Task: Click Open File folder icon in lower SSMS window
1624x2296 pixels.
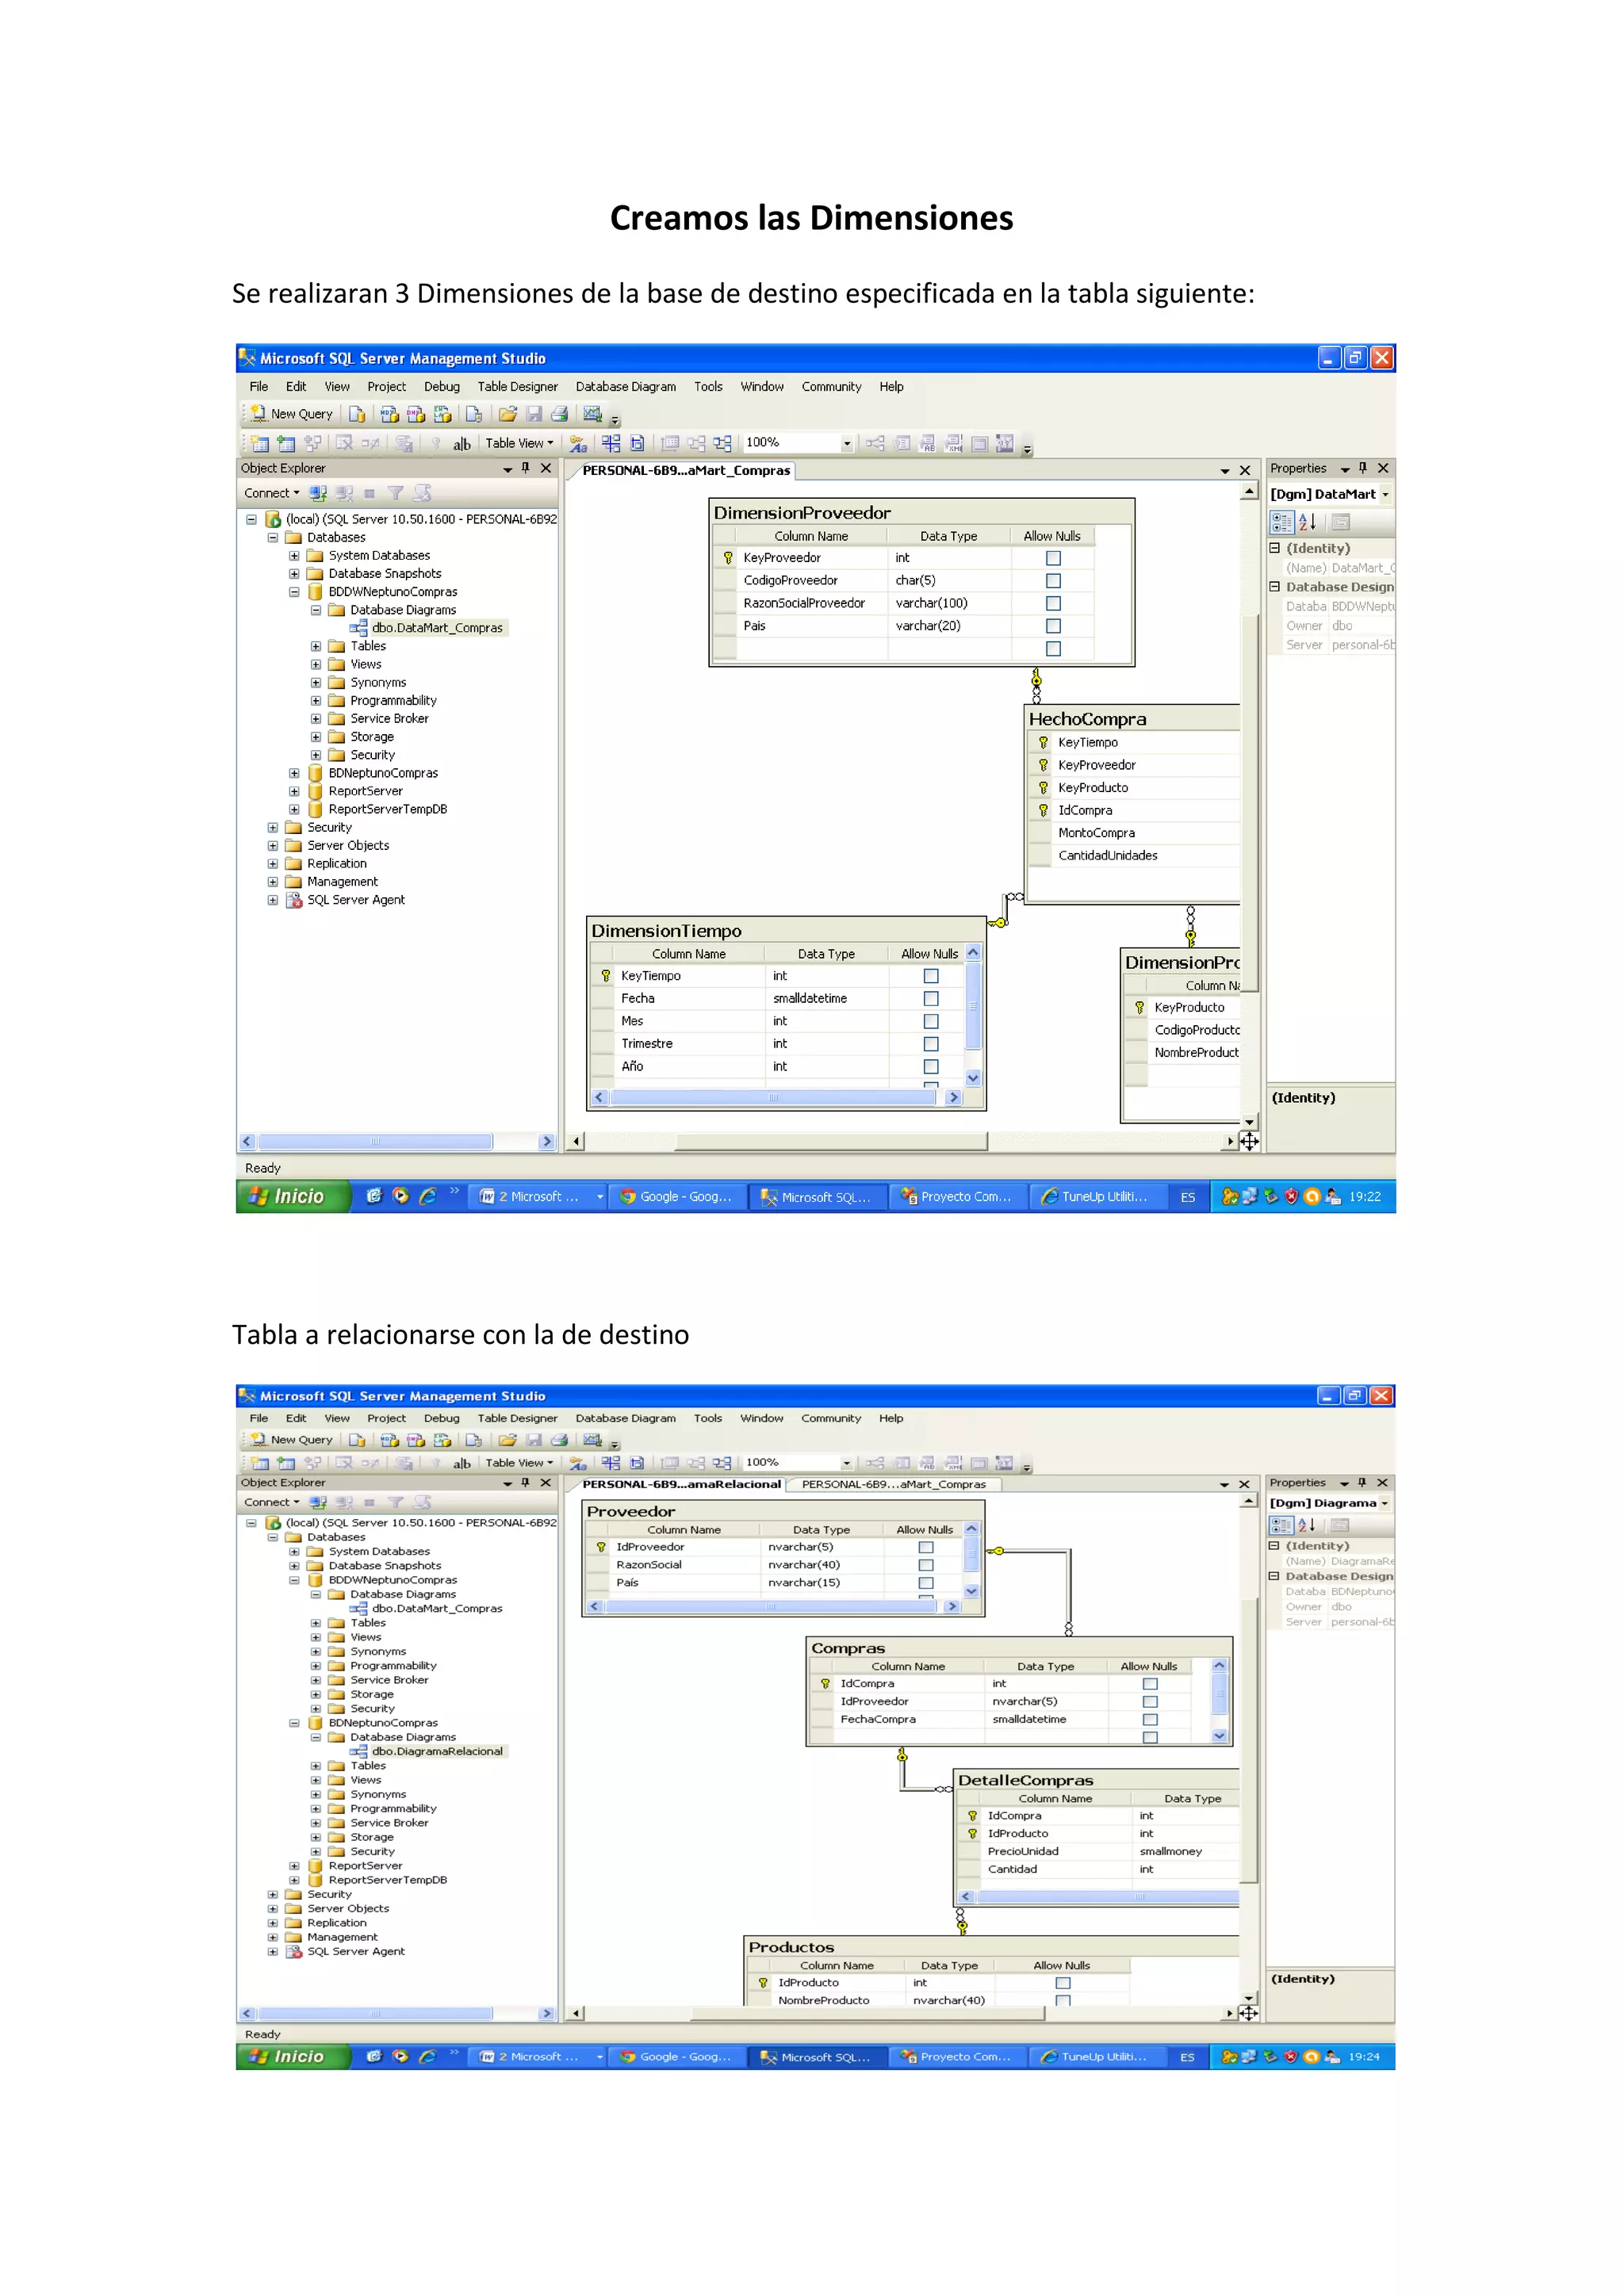Action: pyautogui.click(x=507, y=1440)
